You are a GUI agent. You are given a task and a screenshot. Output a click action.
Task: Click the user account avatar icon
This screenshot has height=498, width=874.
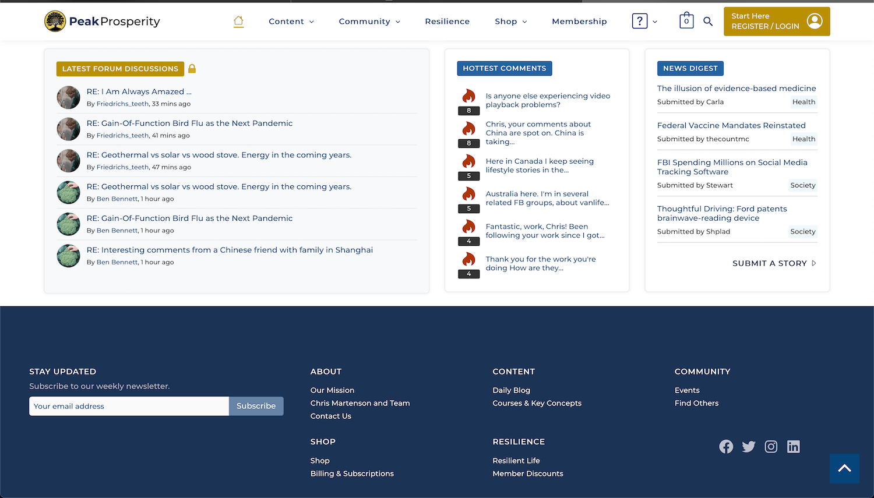click(815, 22)
